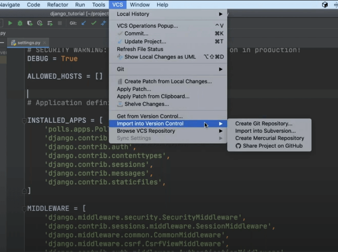Switch to the settings.py tab
This screenshot has width=338, height=252.
[28, 43]
